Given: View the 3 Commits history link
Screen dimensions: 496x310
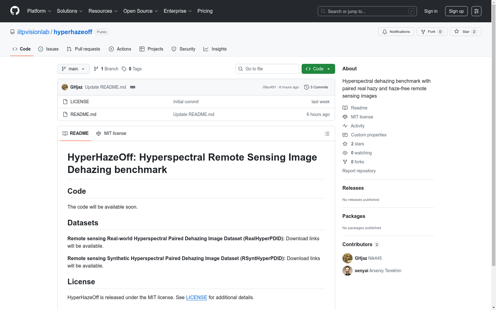Looking at the screenshot, I should point(316,87).
